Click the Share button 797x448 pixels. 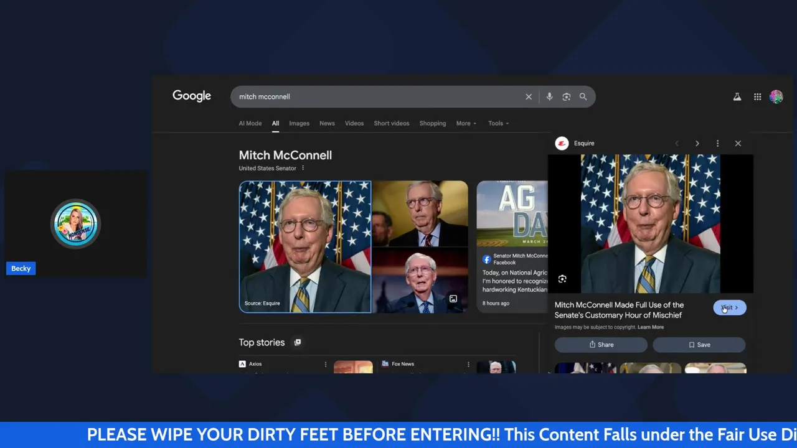coord(601,345)
